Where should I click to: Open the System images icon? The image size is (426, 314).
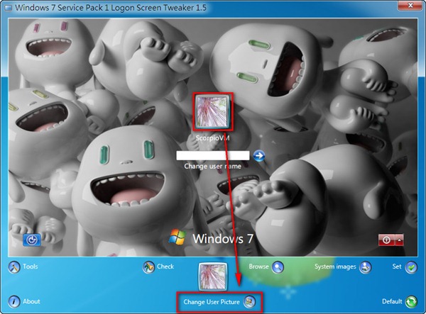(365, 267)
